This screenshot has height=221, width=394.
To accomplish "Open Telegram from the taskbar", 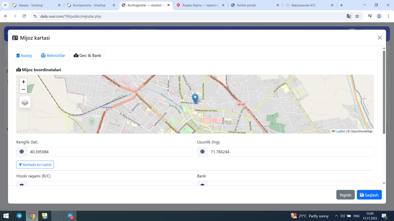I will [19, 216].
